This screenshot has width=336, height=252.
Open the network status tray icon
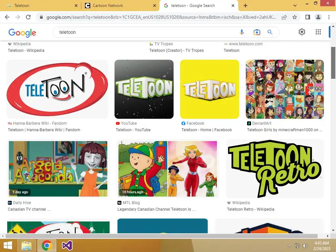pos(297,245)
